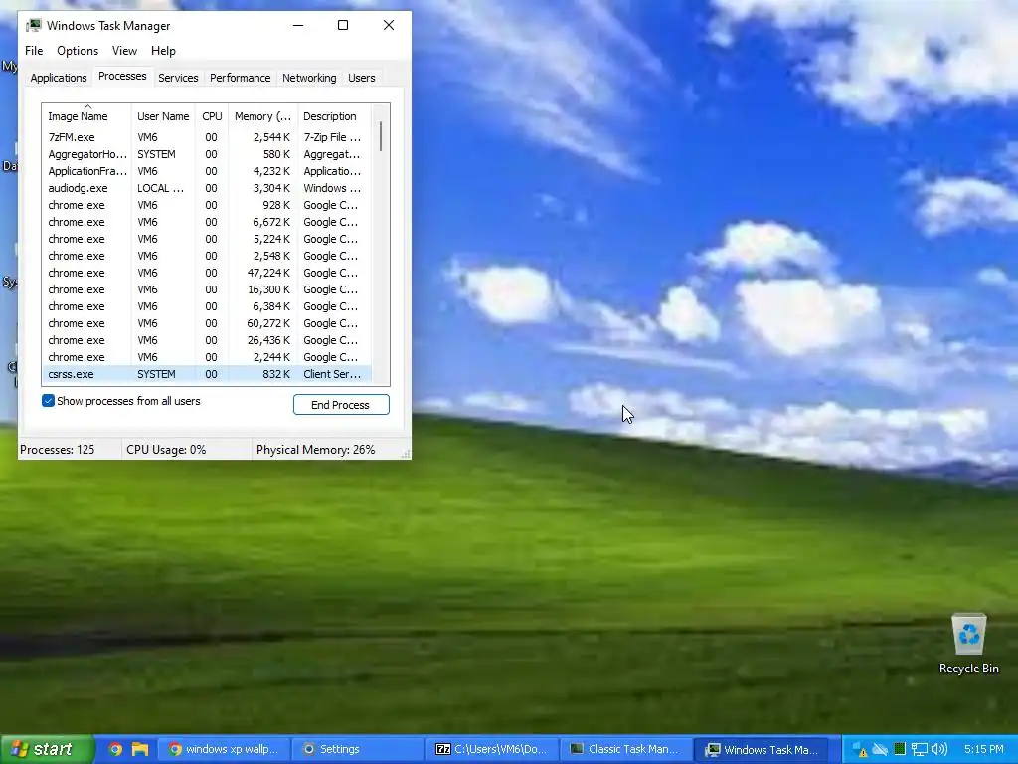Minimize the Windows Task Manager window
This screenshot has width=1018, height=764.
click(x=298, y=25)
